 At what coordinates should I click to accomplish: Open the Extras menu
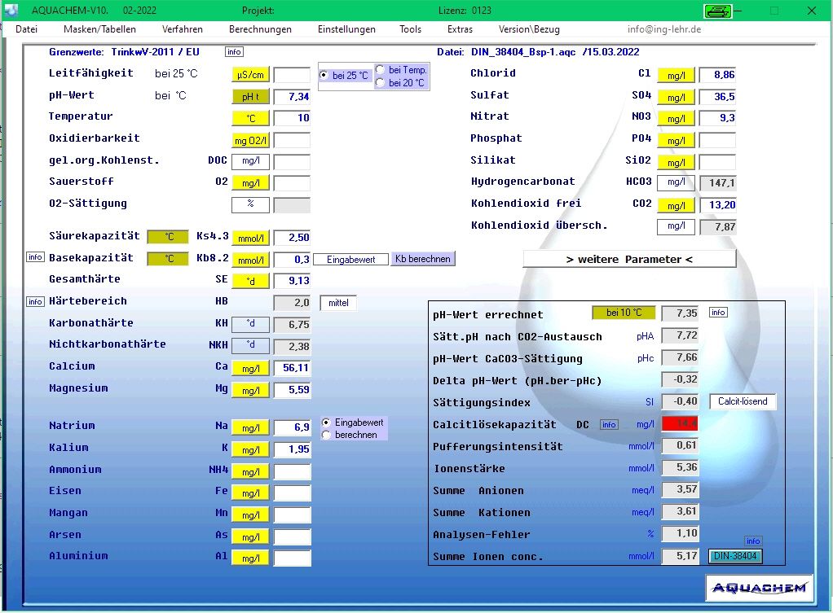coord(460,29)
